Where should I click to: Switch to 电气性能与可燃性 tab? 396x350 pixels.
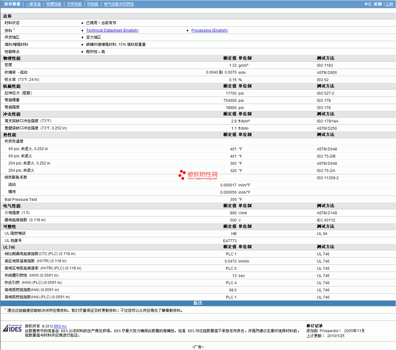119,4
